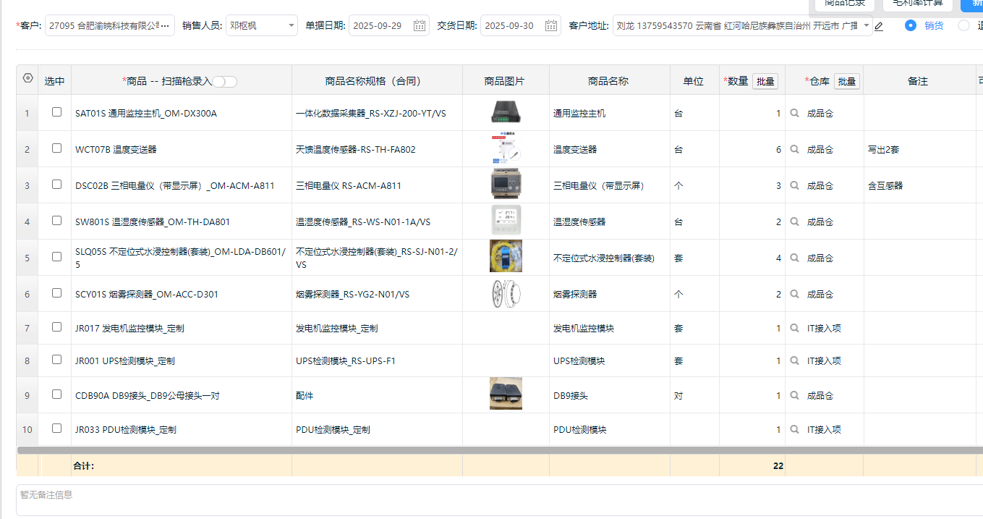Click the 批量 button next to 仓库
The width and height of the screenshot is (983, 519).
click(x=846, y=82)
